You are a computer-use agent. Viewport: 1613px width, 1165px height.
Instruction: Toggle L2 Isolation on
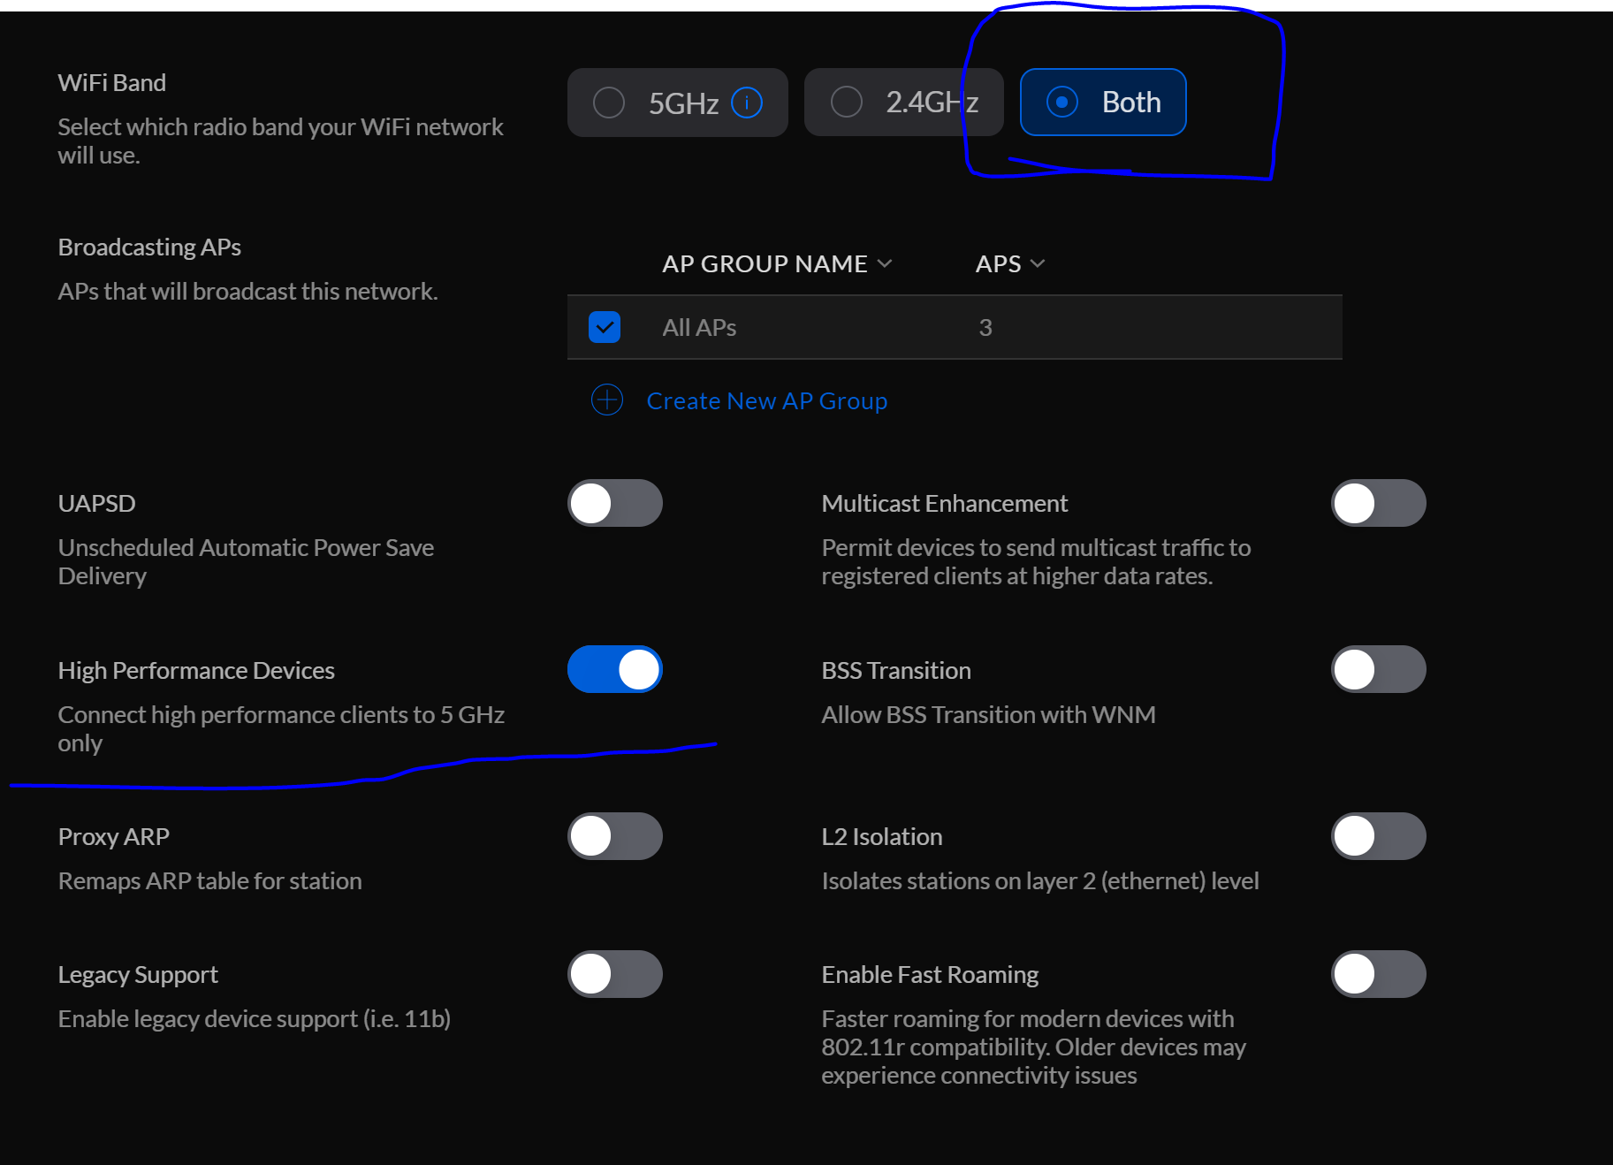[1378, 836]
